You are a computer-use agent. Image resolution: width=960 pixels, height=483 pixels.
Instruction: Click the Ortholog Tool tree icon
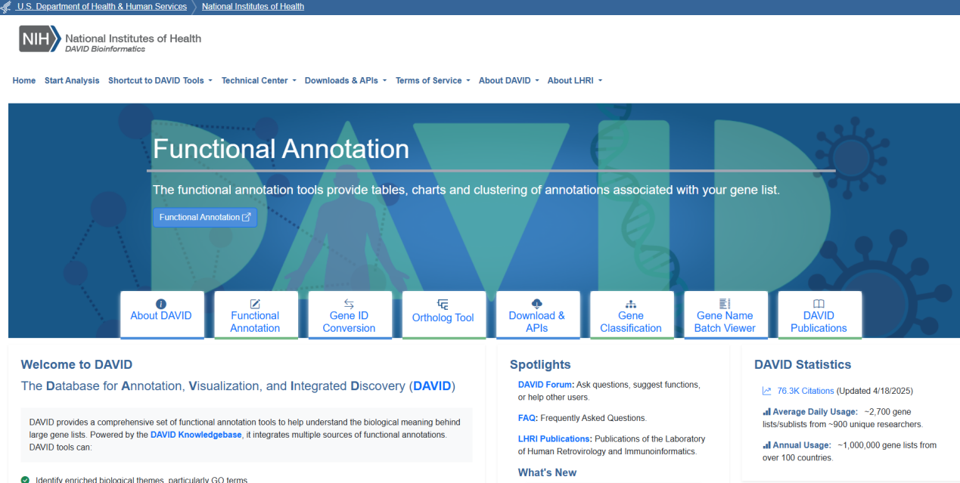click(x=443, y=305)
